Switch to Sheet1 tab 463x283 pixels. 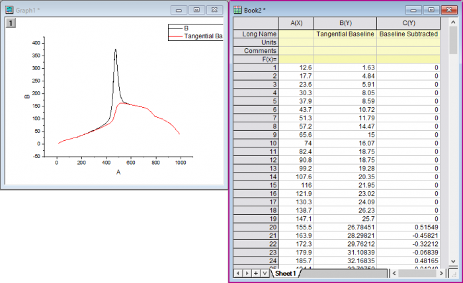click(x=285, y=273)
